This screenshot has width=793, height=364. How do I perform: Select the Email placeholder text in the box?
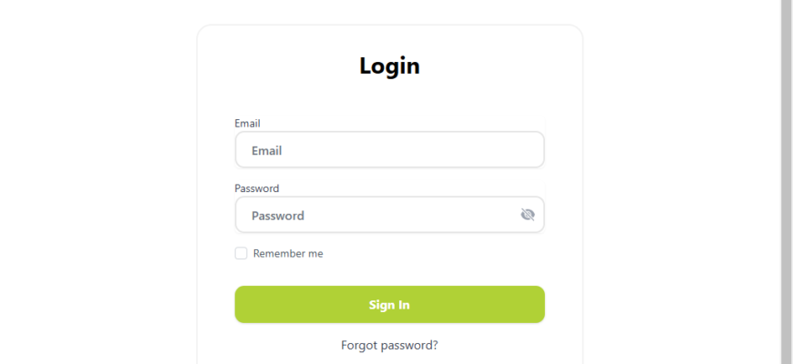(x=266, y=150)
